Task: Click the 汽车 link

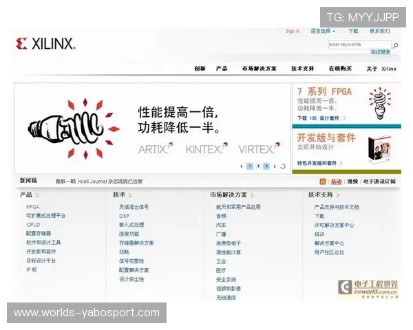Action: point(221,225)
